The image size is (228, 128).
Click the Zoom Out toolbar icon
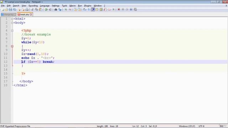[70, 10]
